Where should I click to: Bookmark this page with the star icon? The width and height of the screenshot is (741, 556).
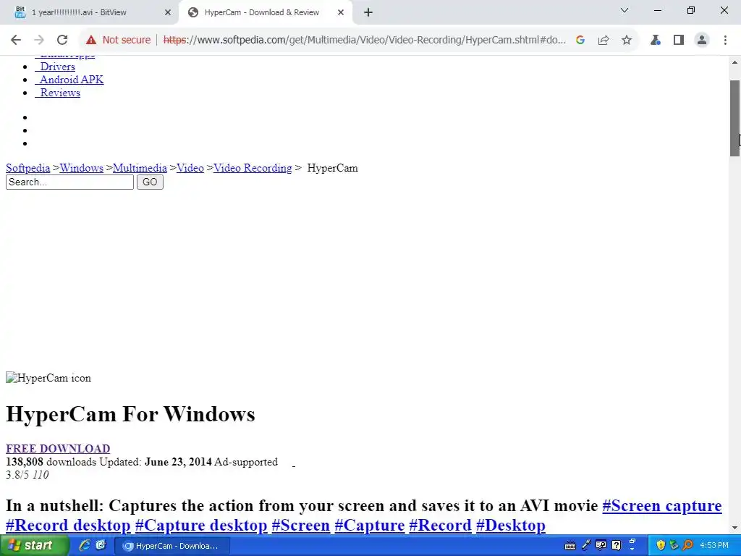pyautogui.click(x=627, y=40)
